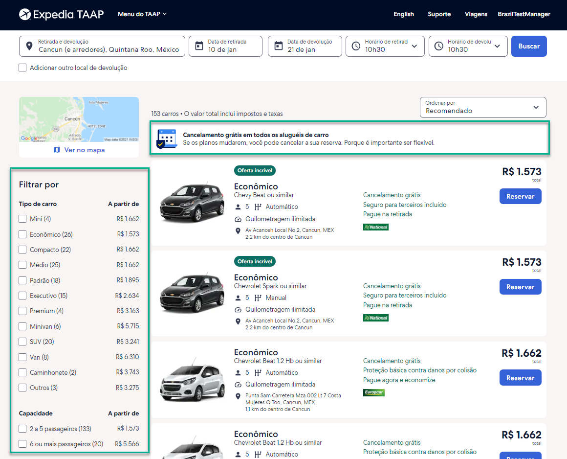567x459 pixels.
Task: Enable the Econômico (26) filter checkbox
Action: tap(22, 234)
